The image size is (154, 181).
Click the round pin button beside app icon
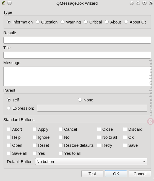[10, 3]
